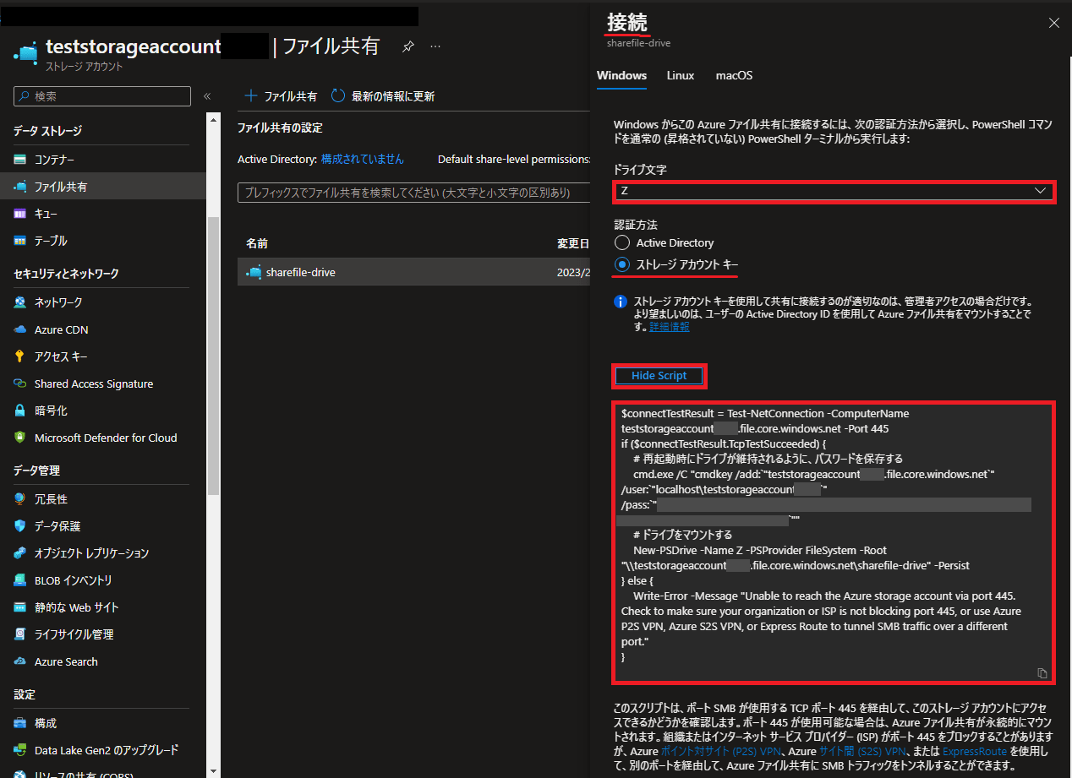The height and width of the screenshot is (778, 1072).
Task: Open the drive letter dropdown showing Z
Action: [835, 191]
